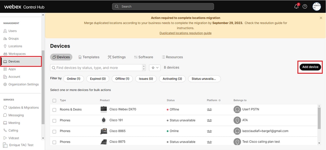Click the device table scroll down arrow

point(319,143)
